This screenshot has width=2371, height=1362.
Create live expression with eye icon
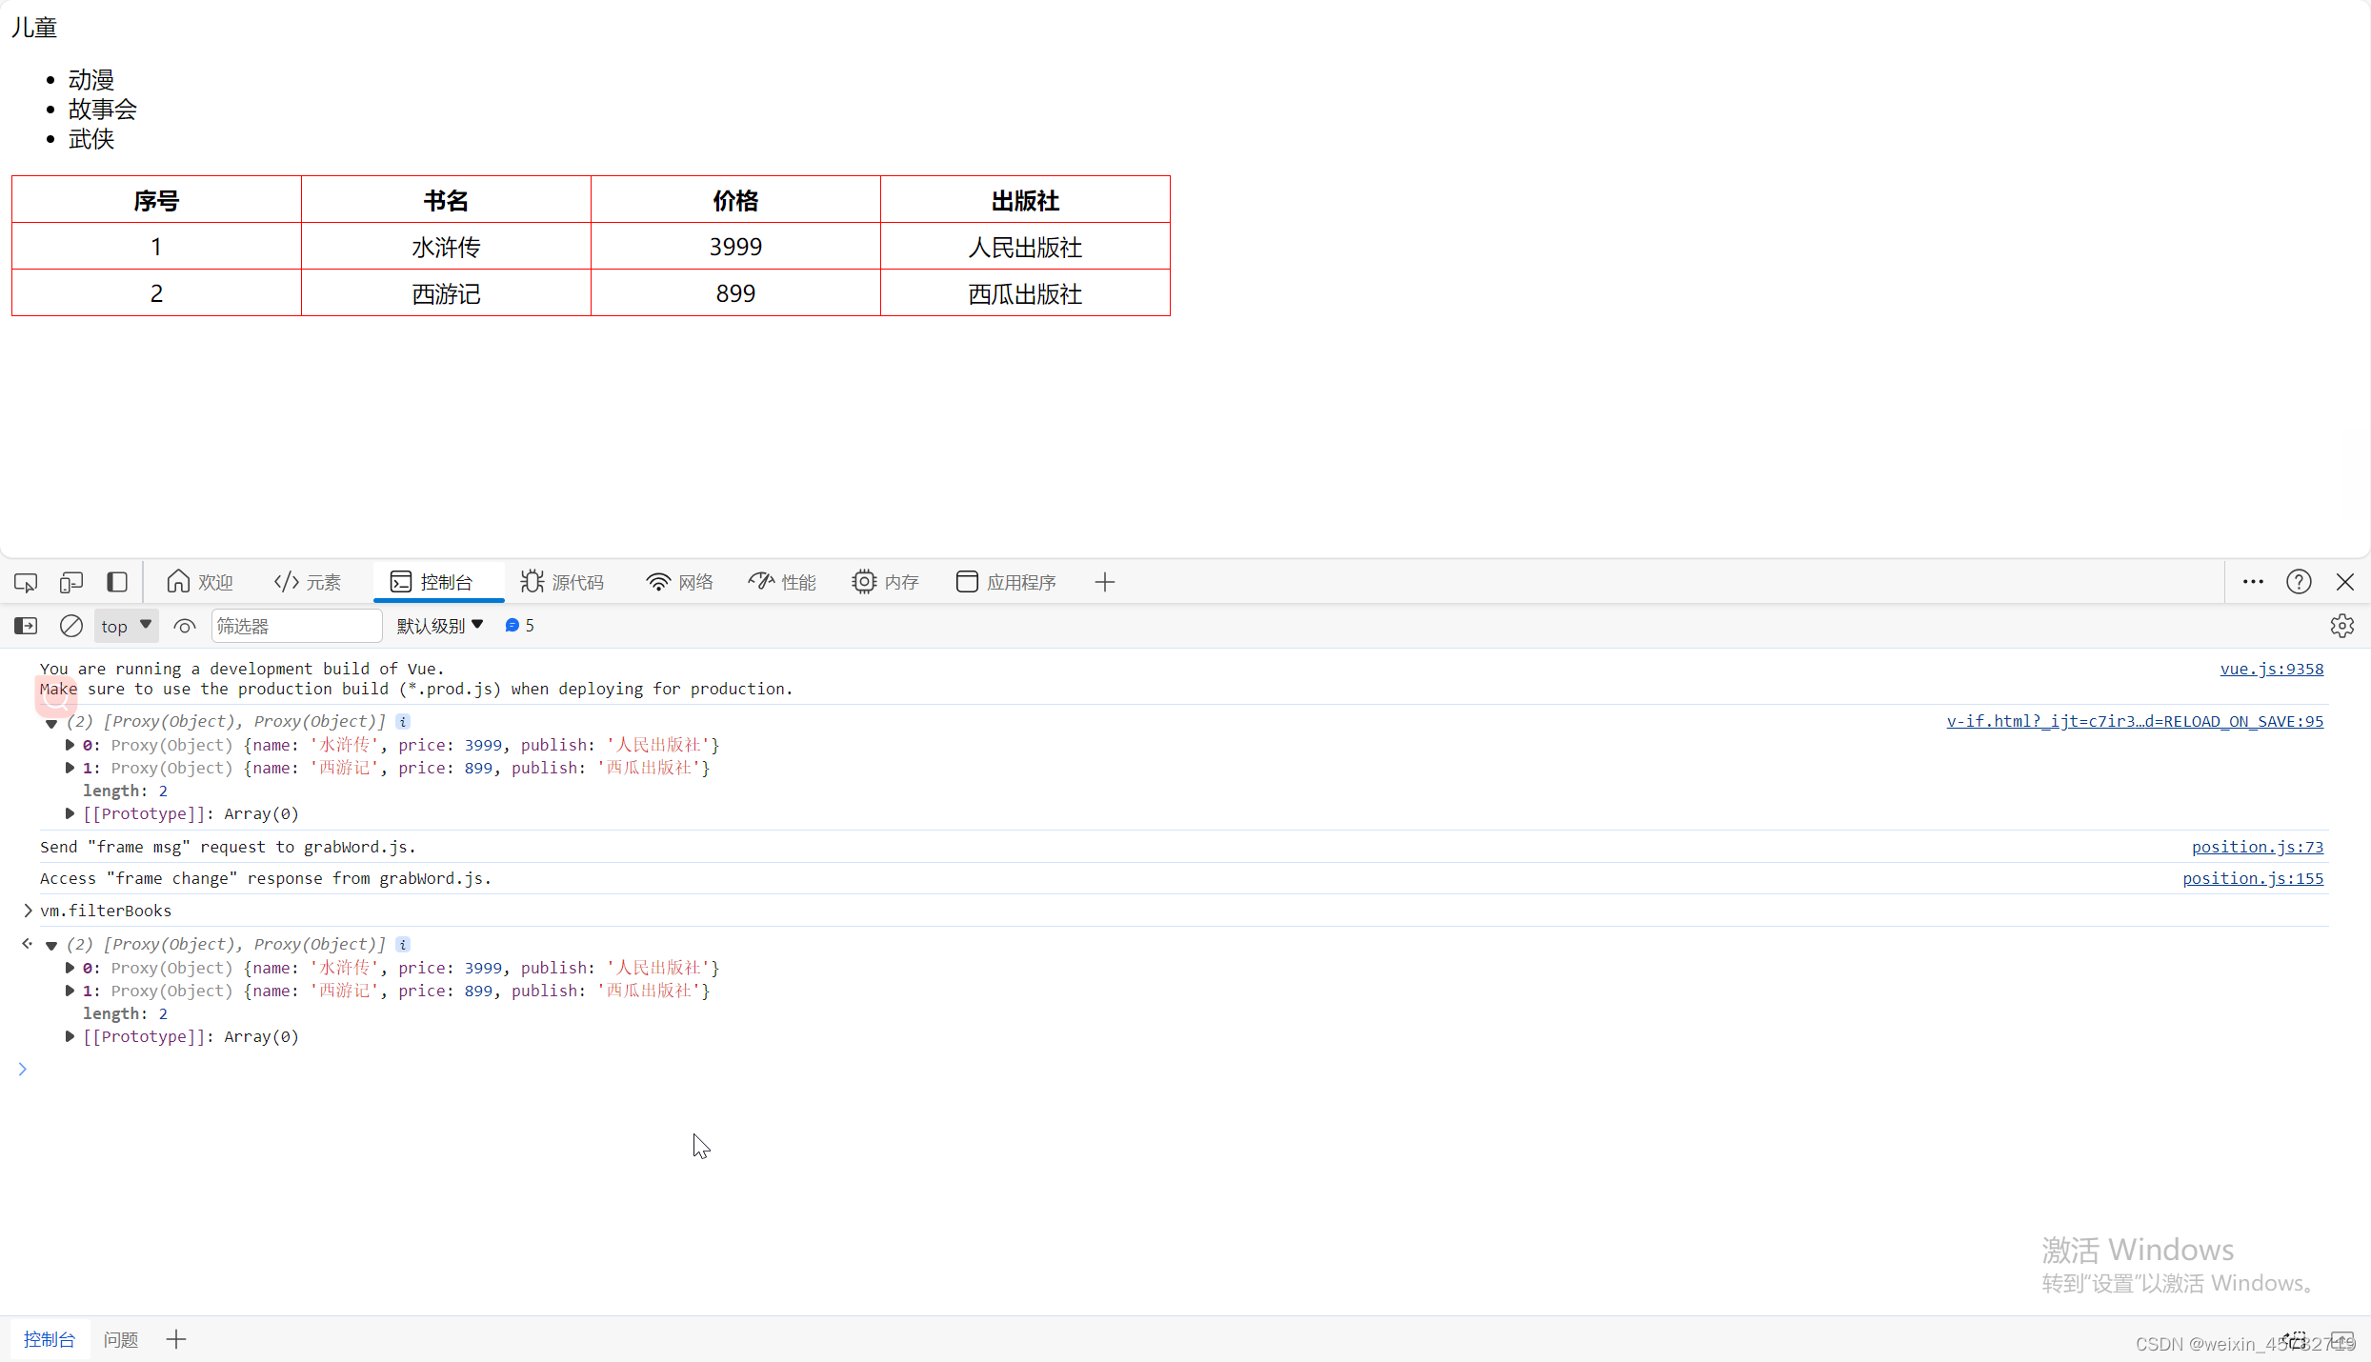coord(185,626)
